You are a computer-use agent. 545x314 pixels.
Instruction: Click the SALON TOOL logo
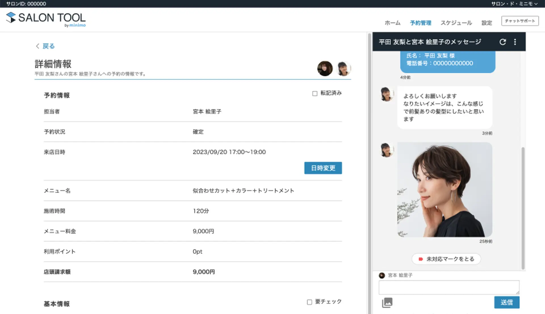pyautogui.click(x=46, y=19)
